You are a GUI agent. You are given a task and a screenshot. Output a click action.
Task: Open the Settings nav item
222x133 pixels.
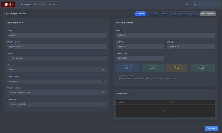point(54,4)
